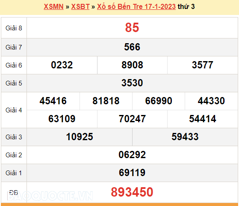Select the Giải 2 number 06292
Image resolution: width=239 pixels, height=206 pixels.
(x=132, y=155)
